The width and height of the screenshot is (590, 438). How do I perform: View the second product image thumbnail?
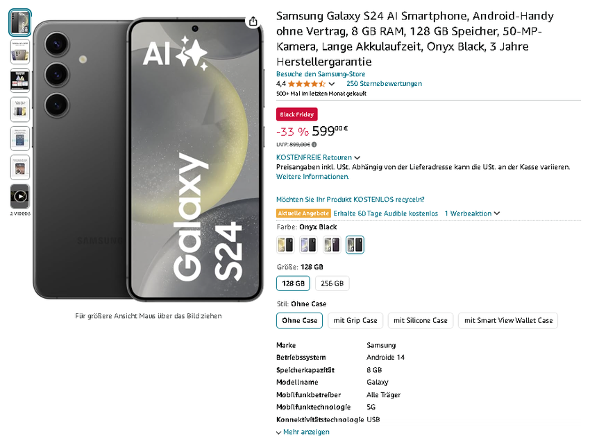coord(20,51)
